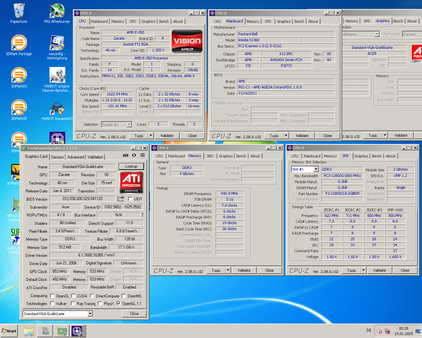Open the Advanced tab in GPU-Z

click(75, 157)
